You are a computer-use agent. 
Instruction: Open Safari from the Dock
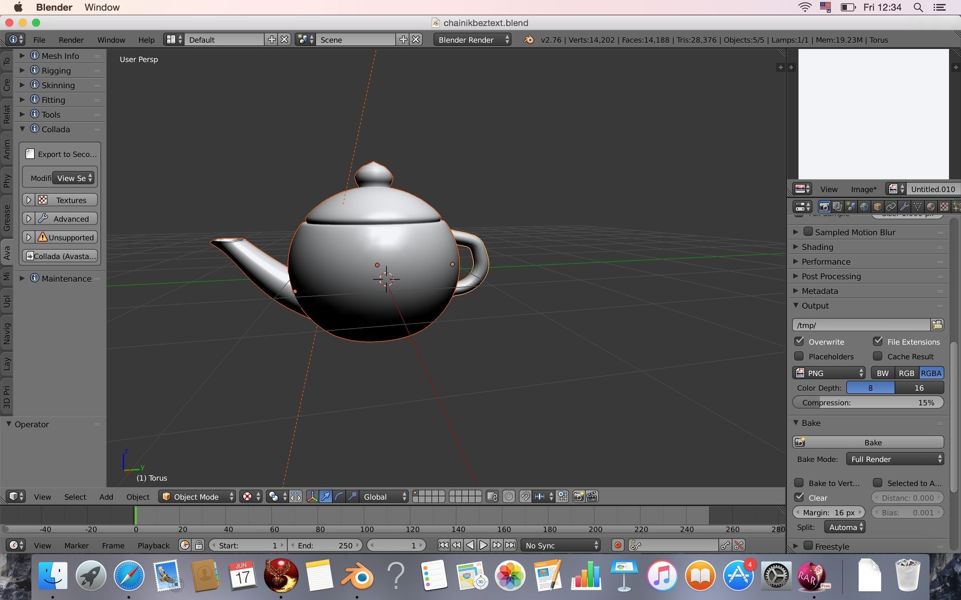point(129,576)
